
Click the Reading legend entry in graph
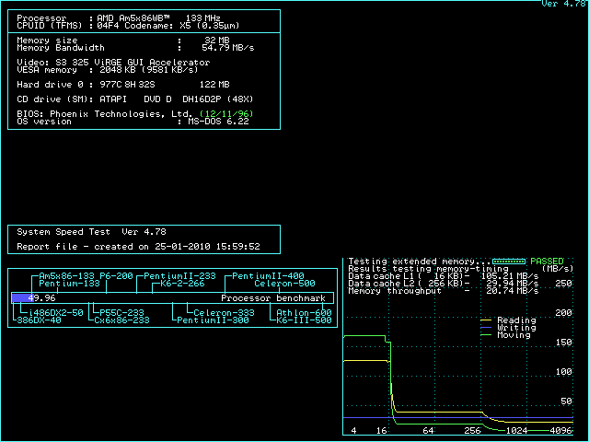pos(515,320)
